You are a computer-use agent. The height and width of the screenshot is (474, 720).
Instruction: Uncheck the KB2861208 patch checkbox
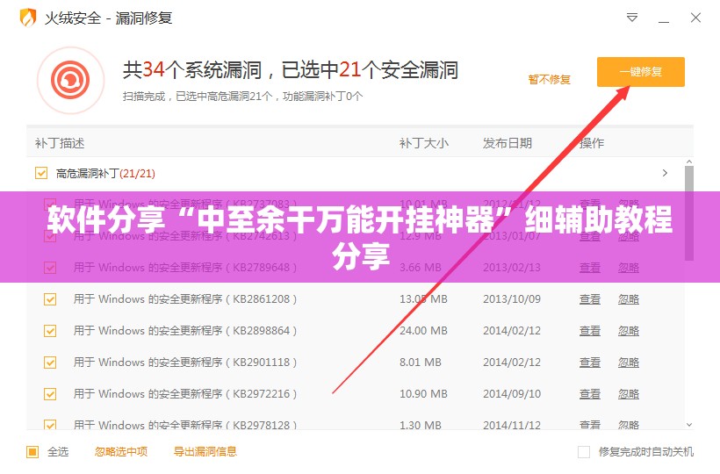[x=50, y=299]
